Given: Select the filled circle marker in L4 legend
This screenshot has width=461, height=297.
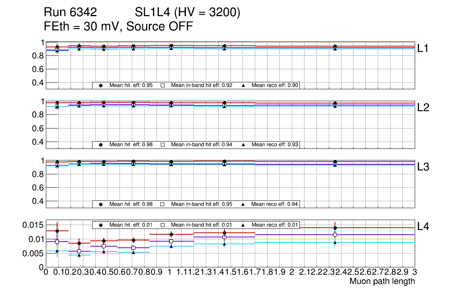Looking at the screenshot, I should (x=101, y=225).
